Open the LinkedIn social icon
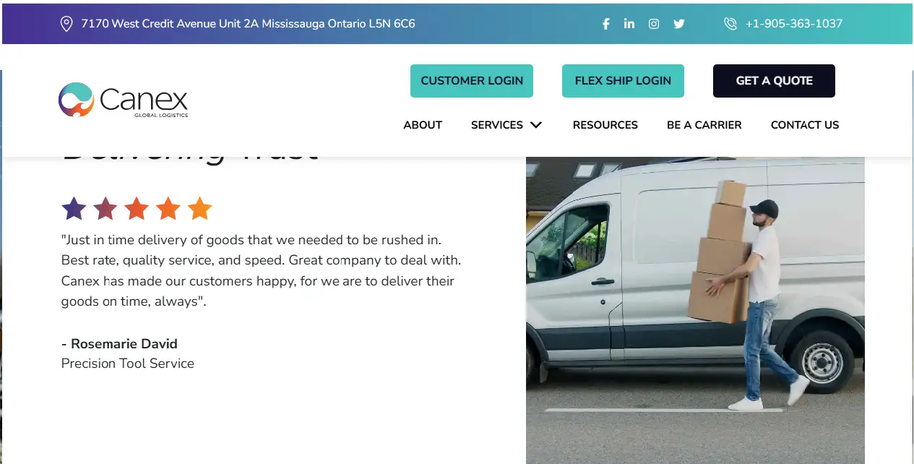Screen dimensions: 914x464 (x=629, y=24)
